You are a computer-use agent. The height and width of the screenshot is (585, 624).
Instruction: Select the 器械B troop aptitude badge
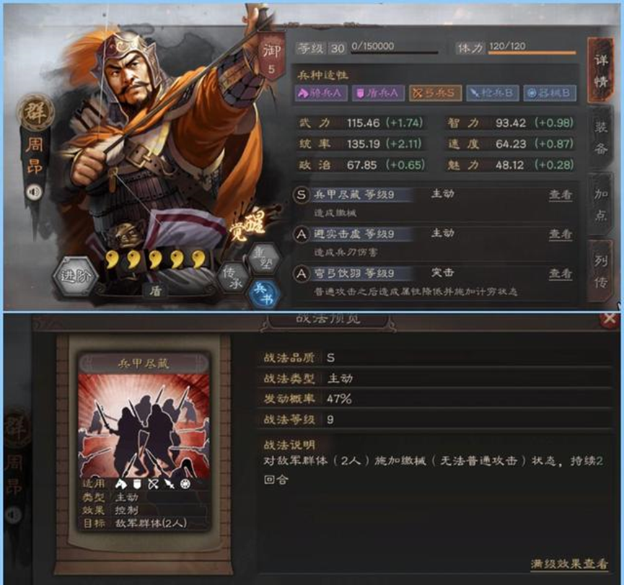549,93
